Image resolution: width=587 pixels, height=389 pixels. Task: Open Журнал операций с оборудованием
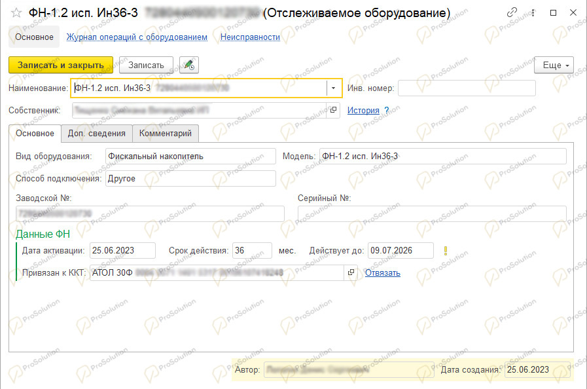137,37
